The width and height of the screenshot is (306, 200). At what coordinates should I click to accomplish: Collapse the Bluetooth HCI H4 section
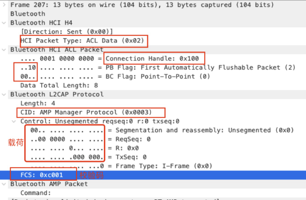4,23
